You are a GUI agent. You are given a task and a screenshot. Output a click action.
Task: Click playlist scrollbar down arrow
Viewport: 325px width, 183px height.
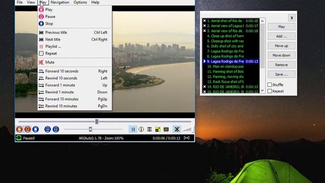[263, 90]
